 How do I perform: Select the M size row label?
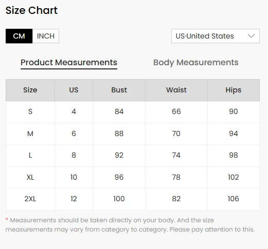[x=30, y=133]
